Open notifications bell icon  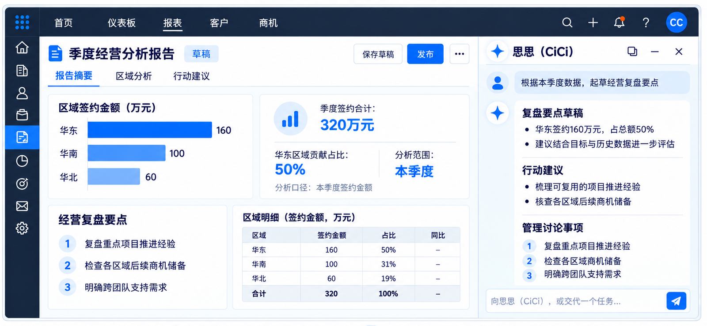click(619, 22)
